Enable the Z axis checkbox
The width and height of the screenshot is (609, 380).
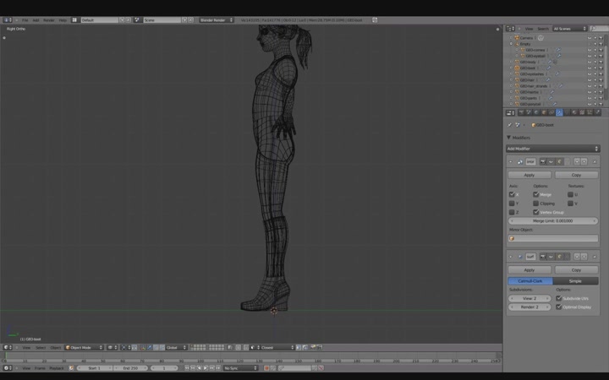click(512, 212)
